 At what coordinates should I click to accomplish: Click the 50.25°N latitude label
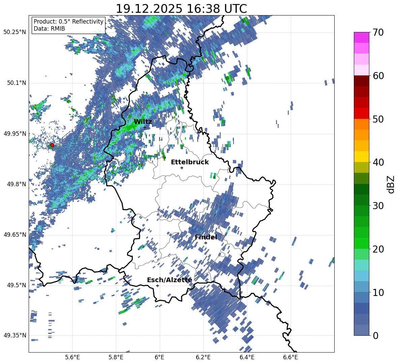point(15,32)
